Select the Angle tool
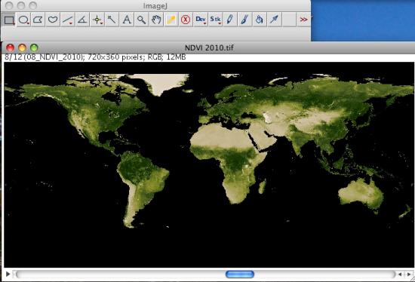 click(x=82, y=20)
